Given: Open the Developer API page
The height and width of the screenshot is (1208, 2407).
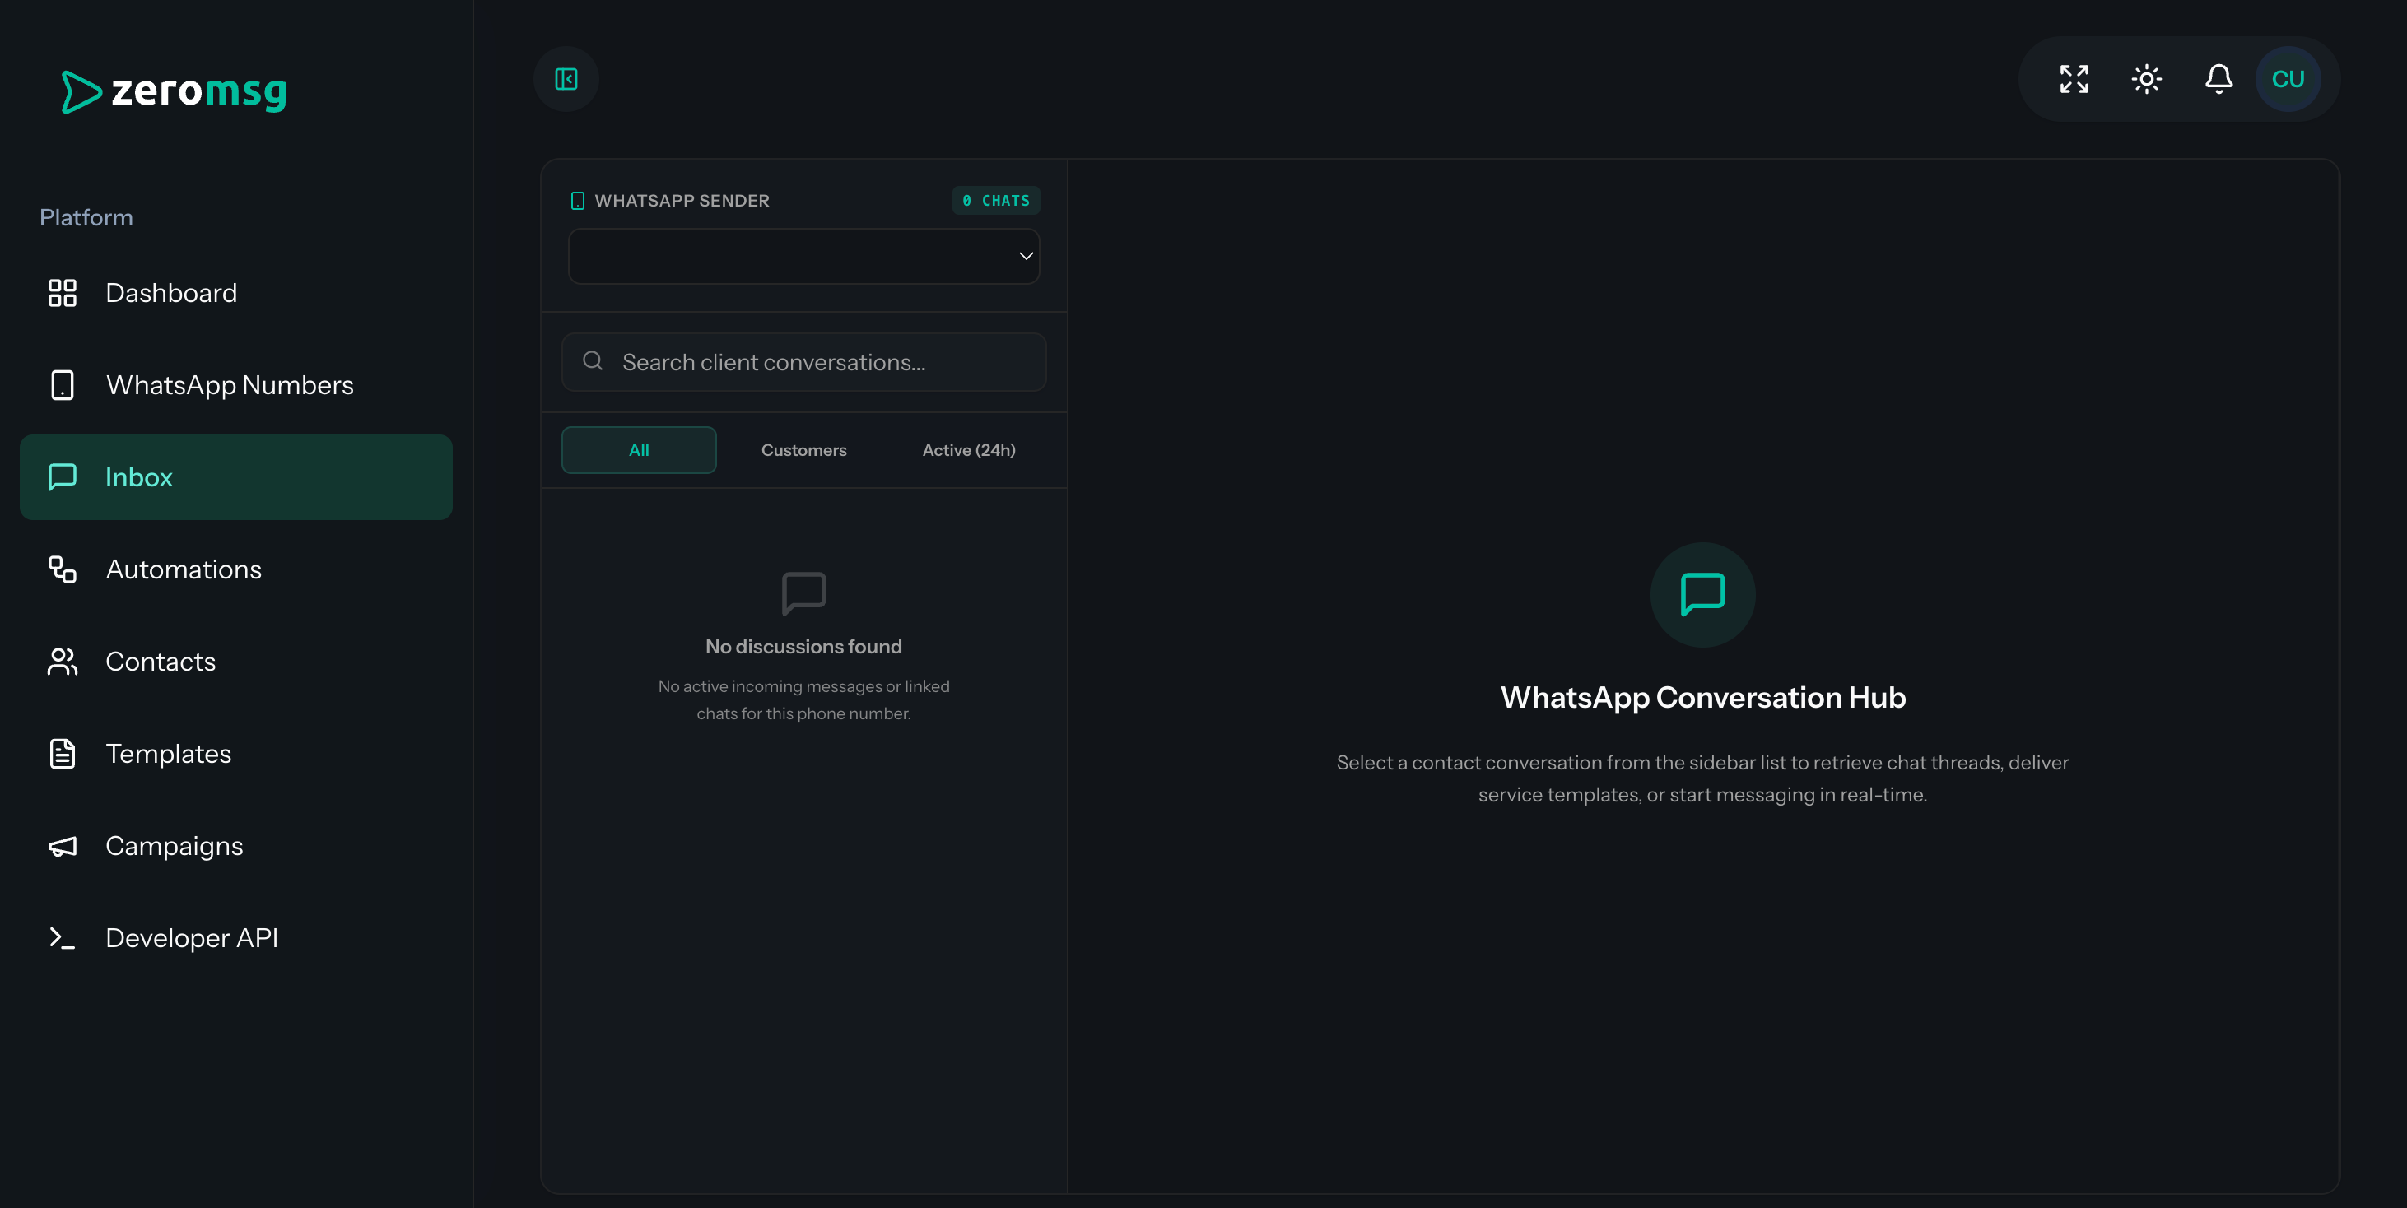Looking at the screenshot, I should 235,938.
